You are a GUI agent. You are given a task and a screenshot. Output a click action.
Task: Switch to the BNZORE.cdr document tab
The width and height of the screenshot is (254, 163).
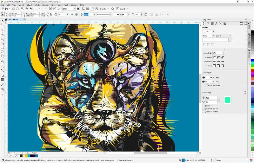(13, 19)
